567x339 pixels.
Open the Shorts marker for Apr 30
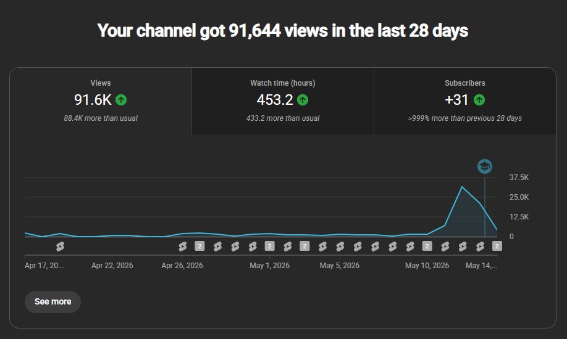click(253, 246)
